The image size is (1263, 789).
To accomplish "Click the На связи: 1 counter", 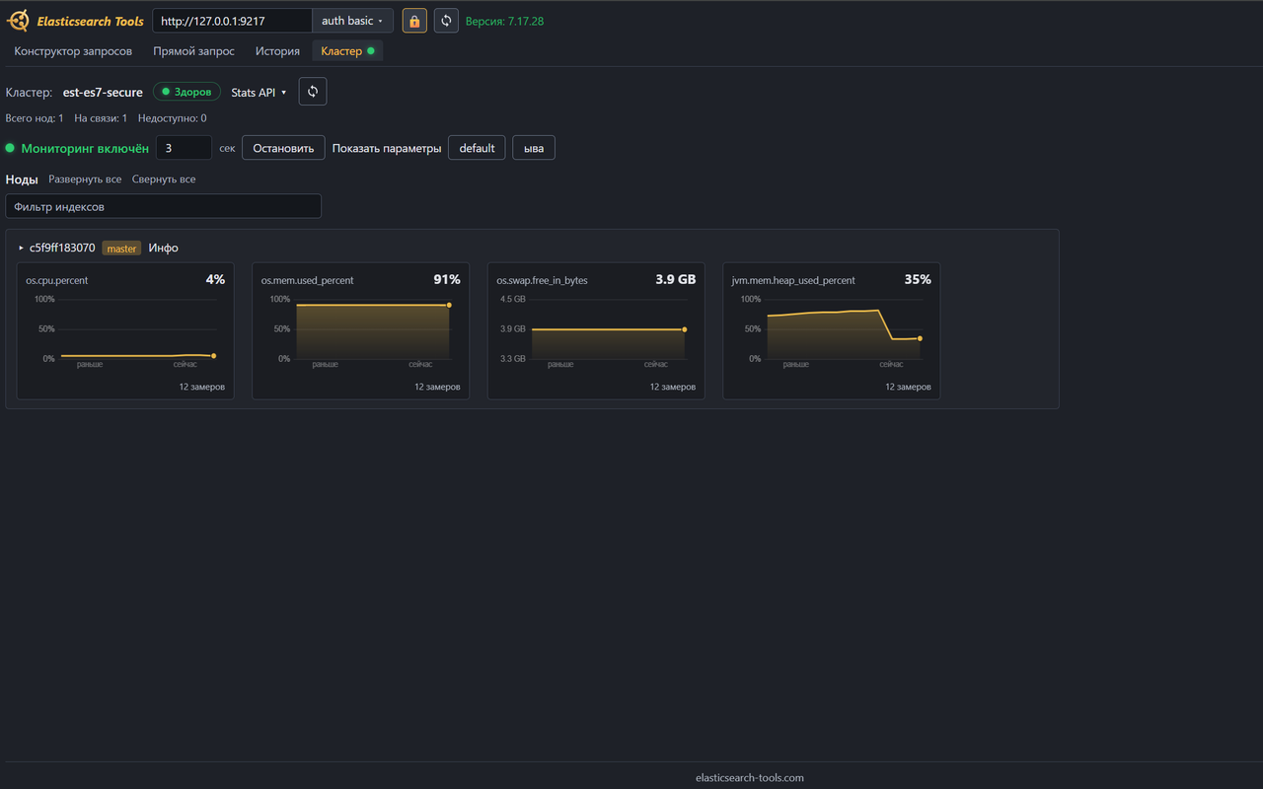I will click(x=101, y=118).
